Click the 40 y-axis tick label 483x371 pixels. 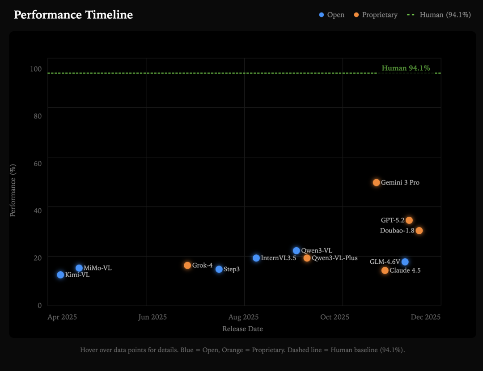click(38, 211)
